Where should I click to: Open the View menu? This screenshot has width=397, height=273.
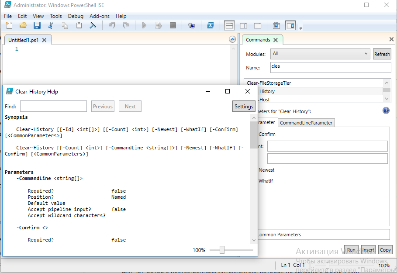click(x=38, y=16)
